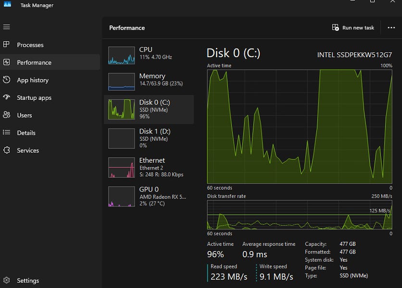The height and width of the screenshot is (288, 402).
Task: Select the Performance page label
Action: [x=34, y=62]
